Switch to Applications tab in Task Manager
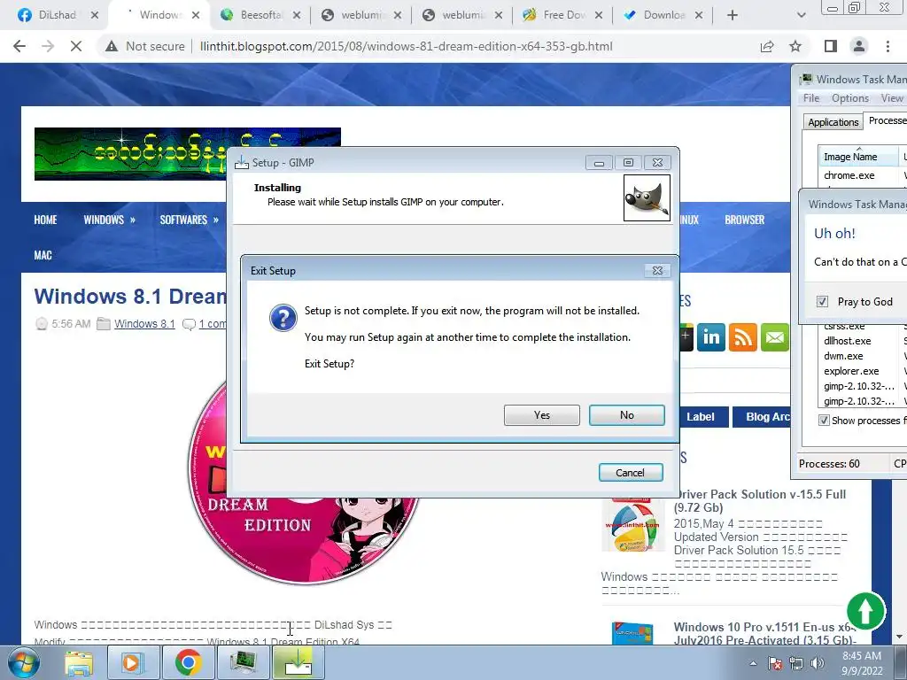Image resolution: width=907 pixels, height=680 pixels. (833, 122)
